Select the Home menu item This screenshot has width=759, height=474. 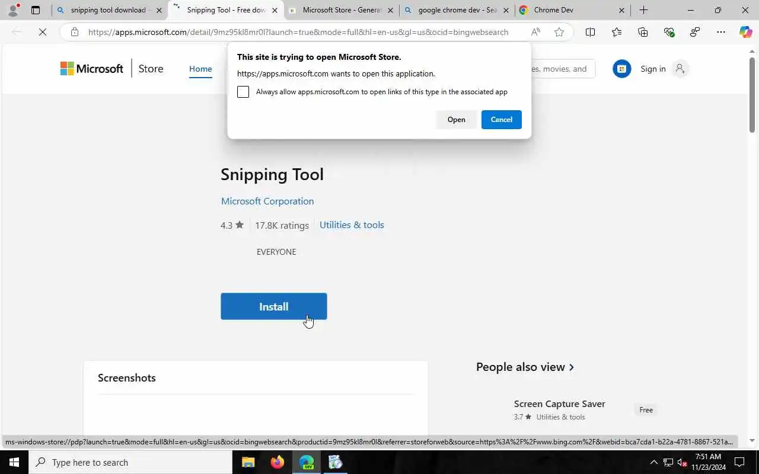click(200, 69)
